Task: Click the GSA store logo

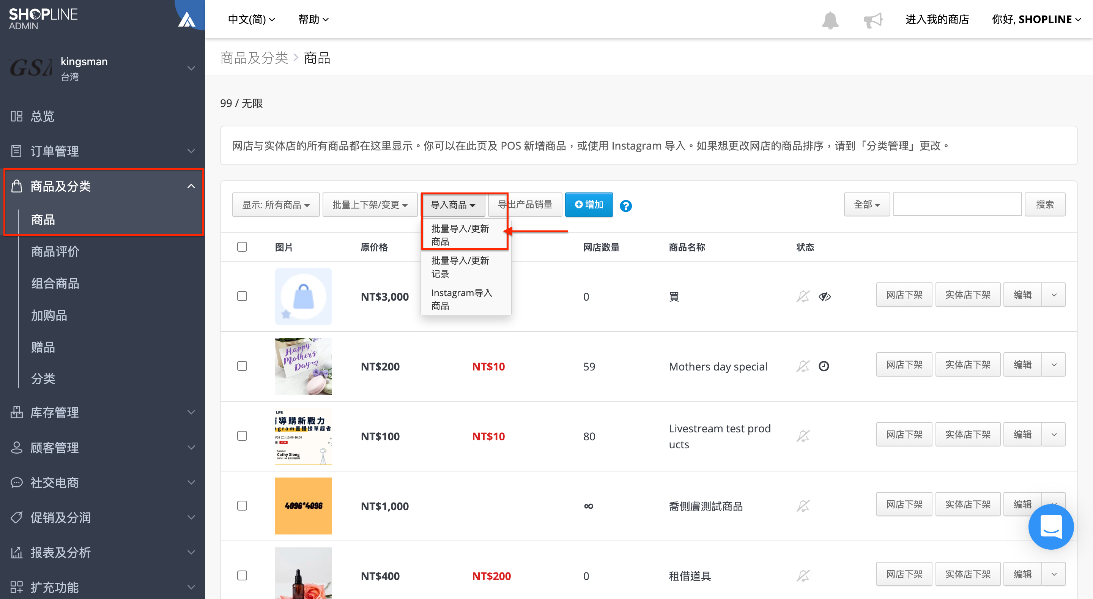Action: [x=30, y=68]
